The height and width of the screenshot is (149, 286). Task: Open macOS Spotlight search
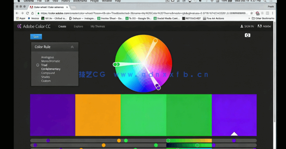[265, 1]
